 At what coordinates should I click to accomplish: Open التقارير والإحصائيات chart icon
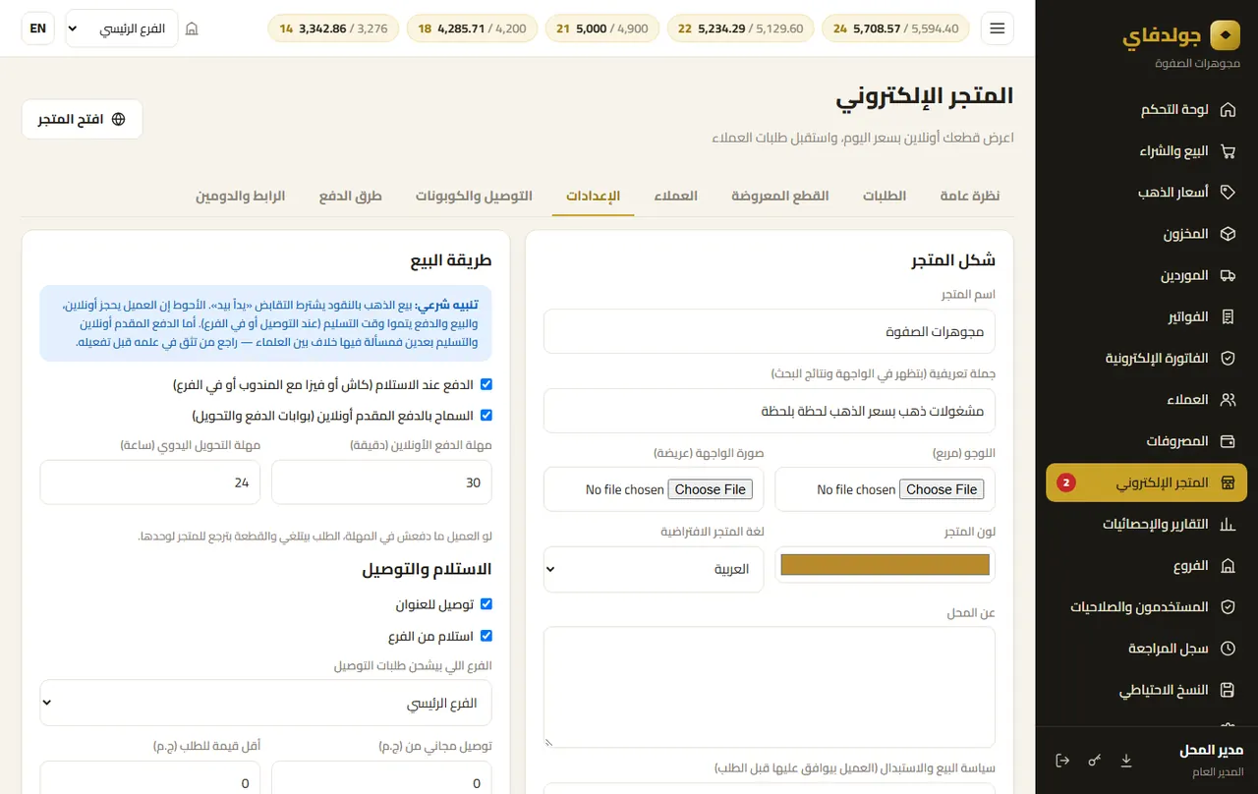1228,525
